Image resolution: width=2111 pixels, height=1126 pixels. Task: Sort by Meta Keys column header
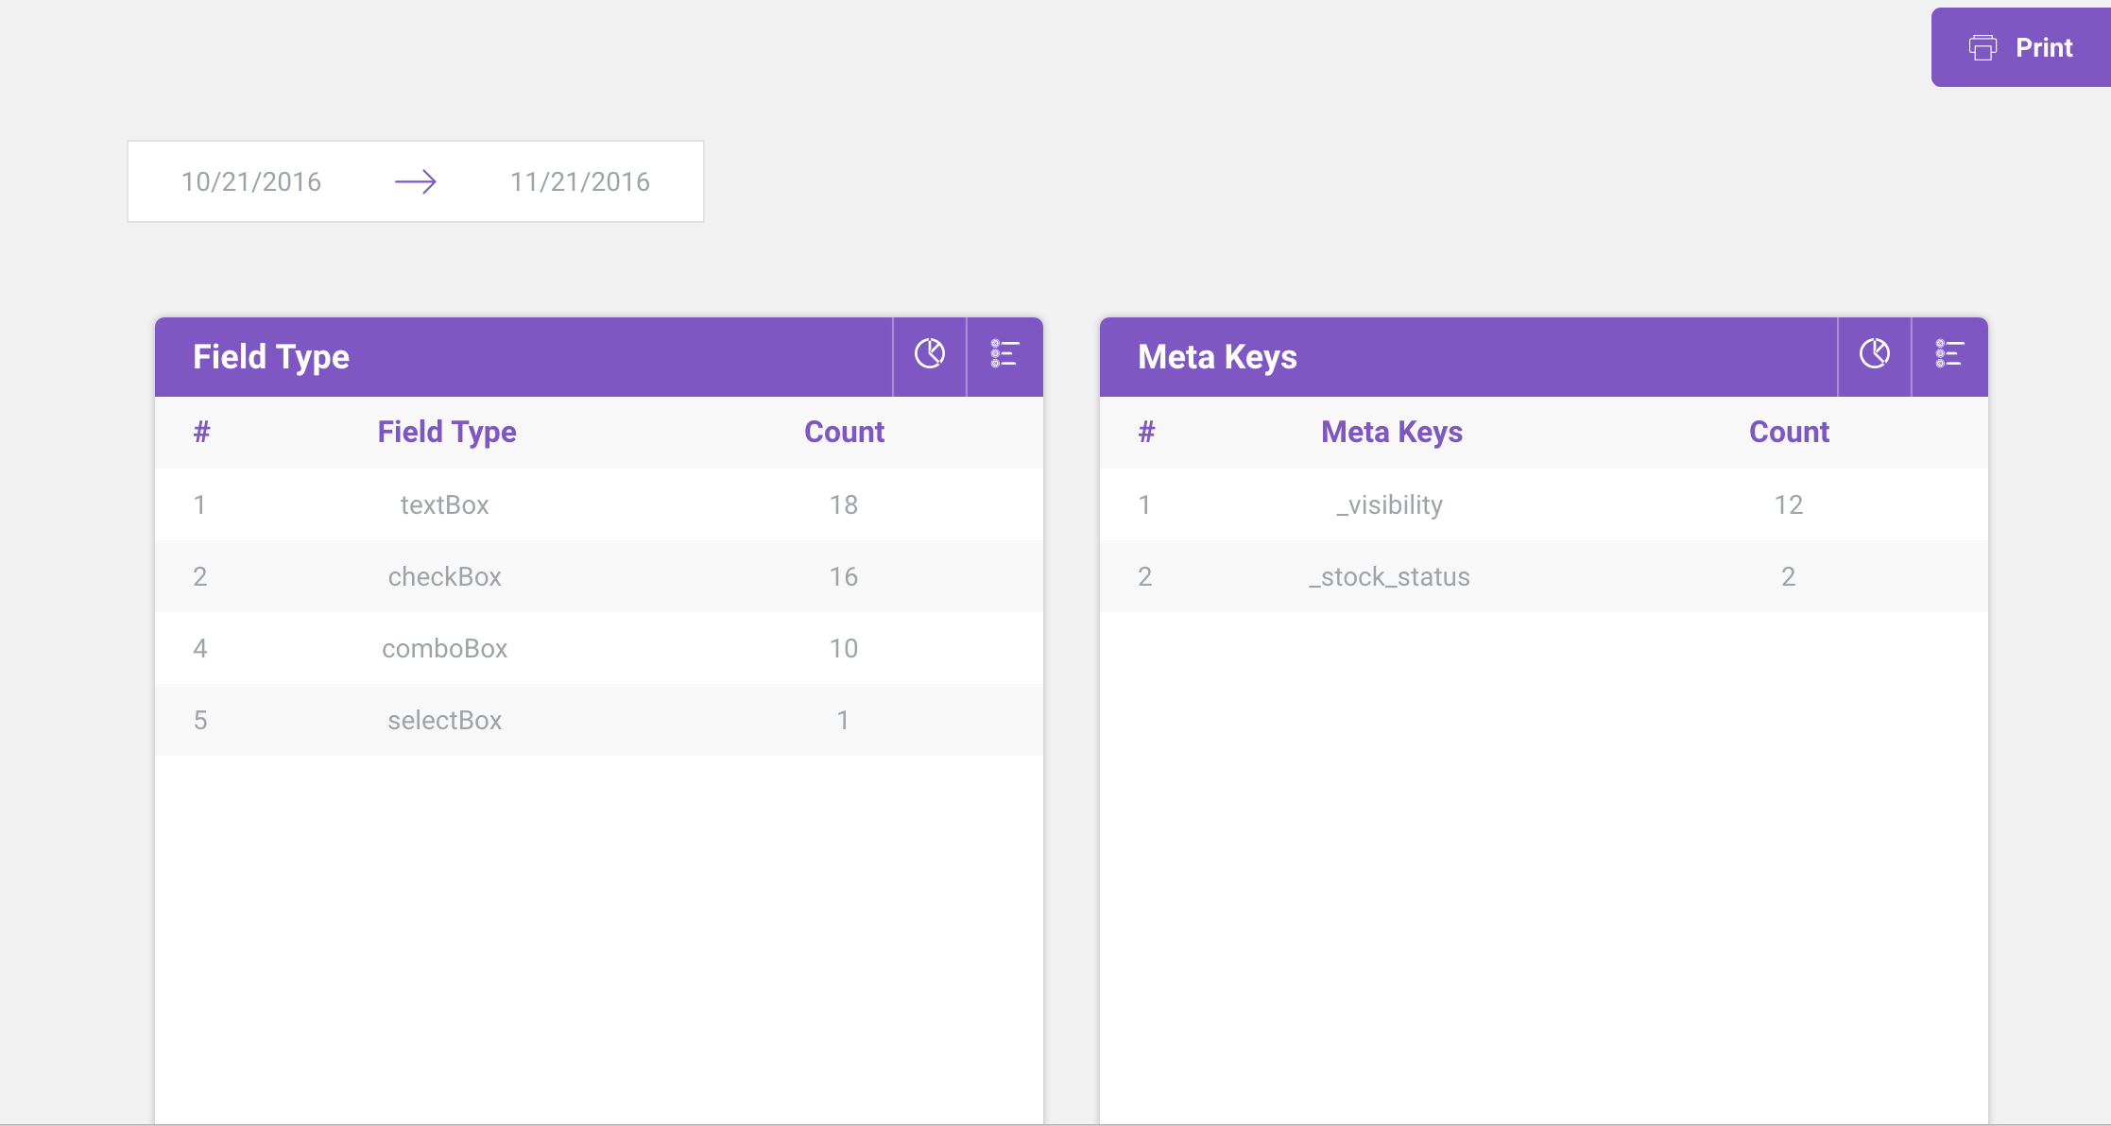(x=1392, y=432)
